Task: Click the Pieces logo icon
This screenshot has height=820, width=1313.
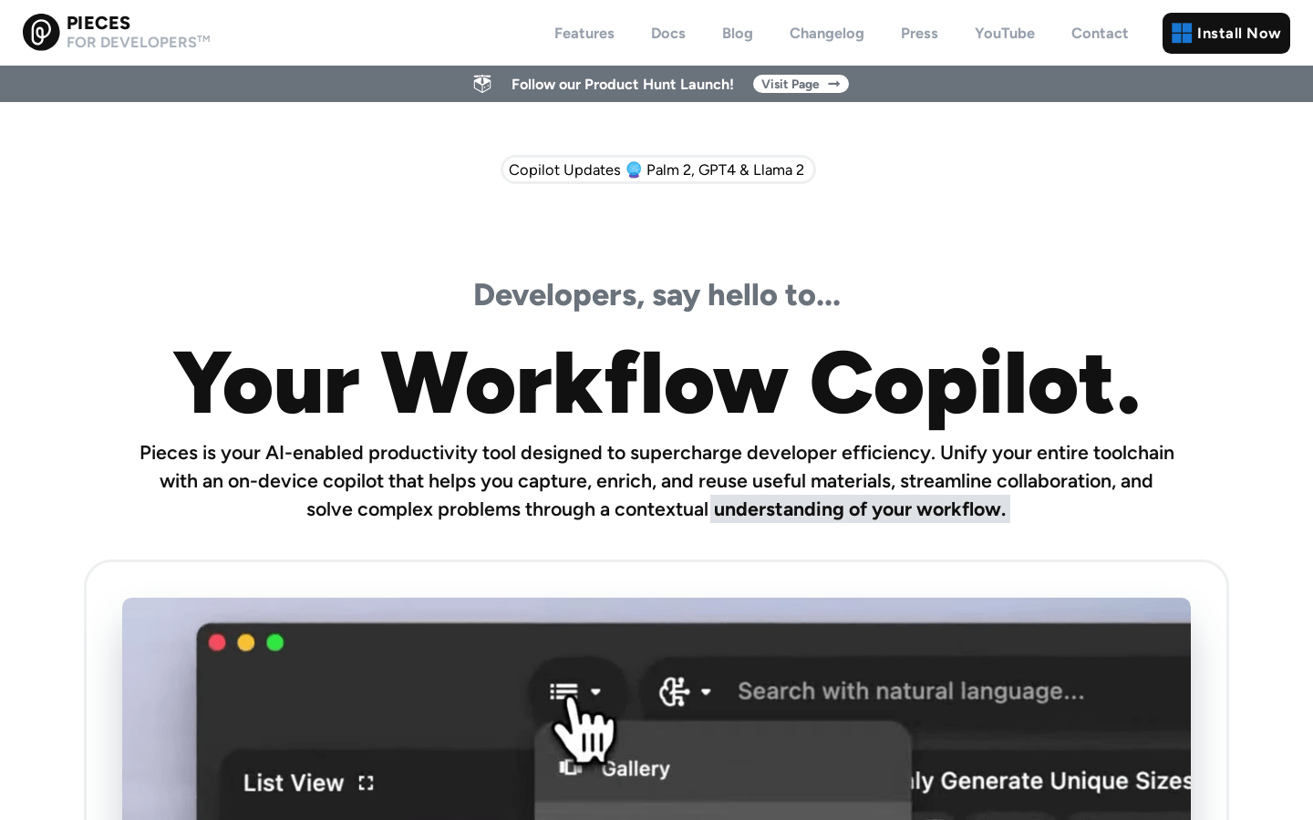Action: point(41,33)
